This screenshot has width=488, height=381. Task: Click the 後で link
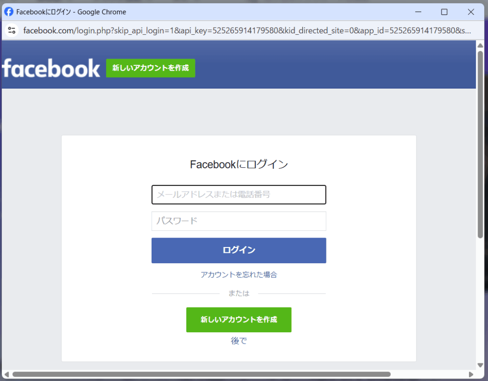[239, 340]
